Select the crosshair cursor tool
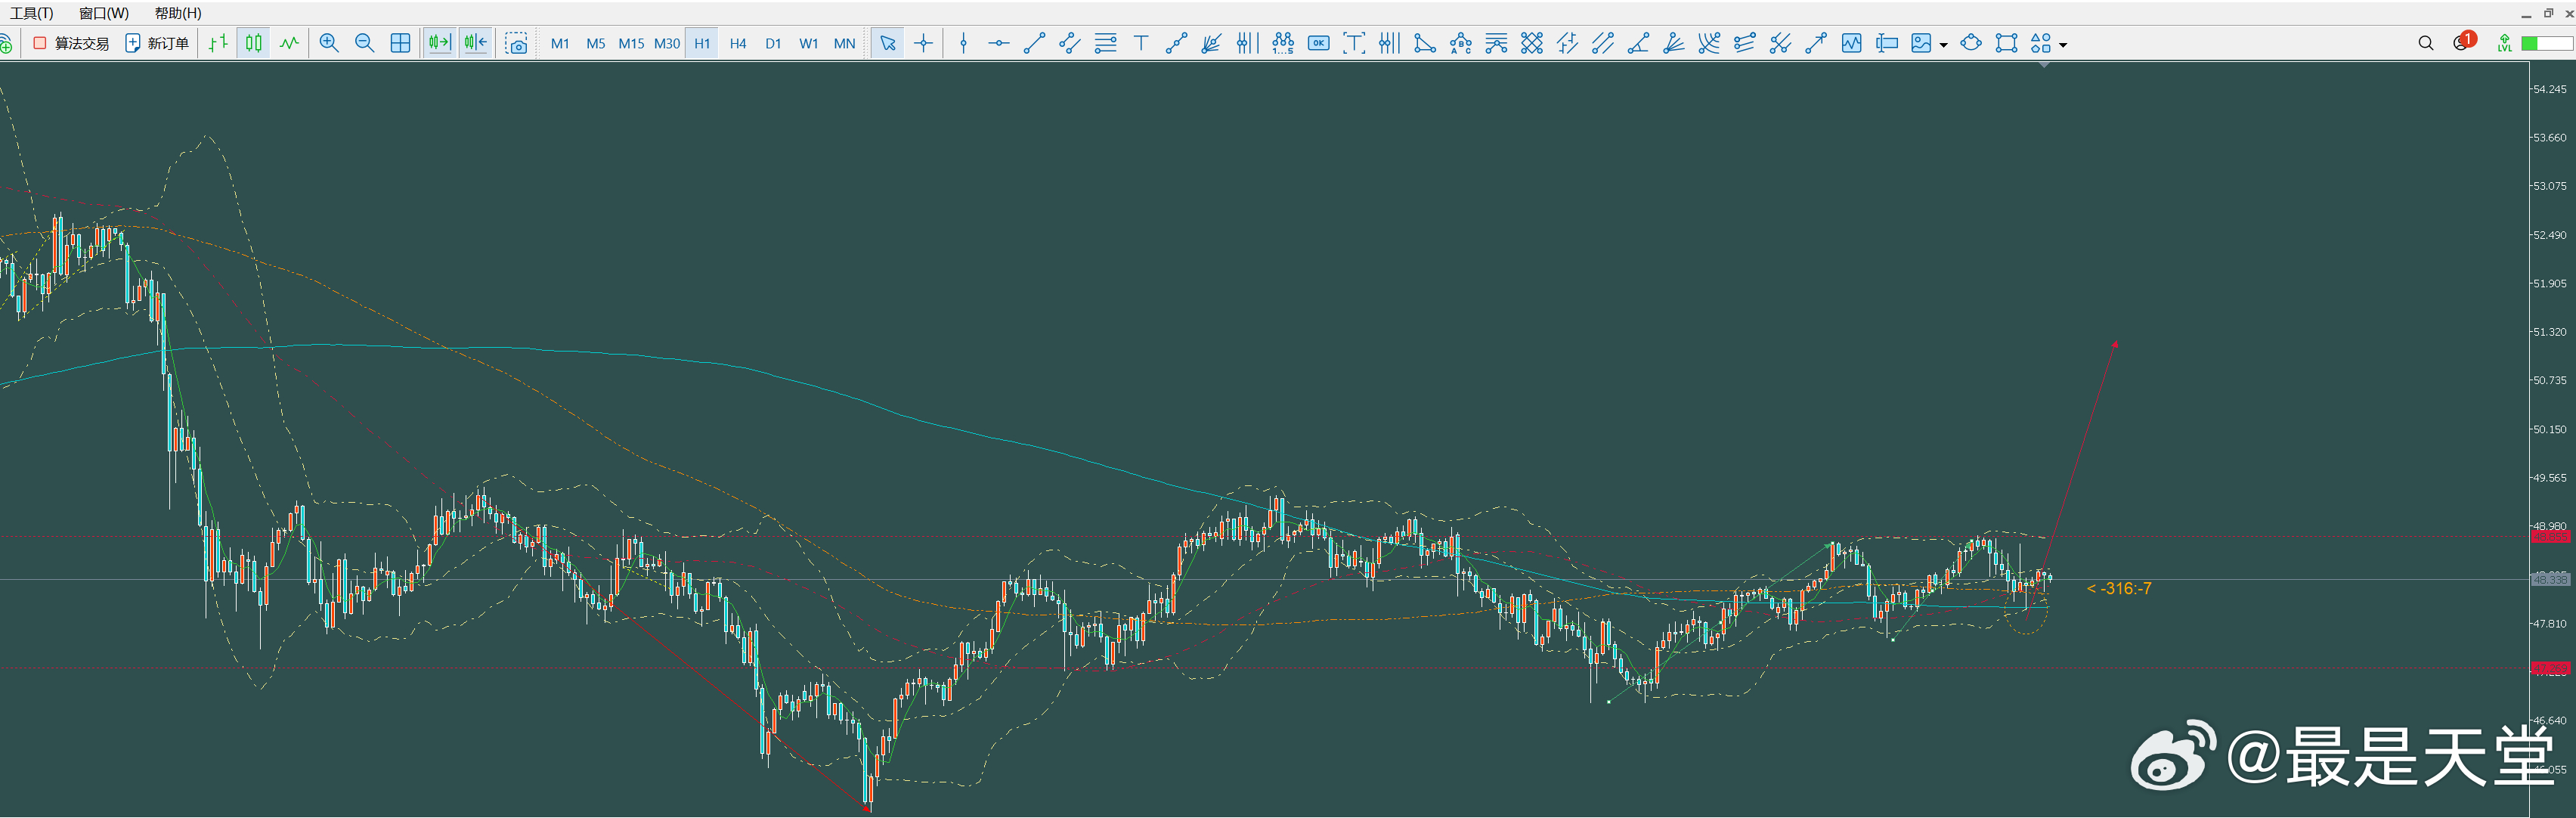 (923, 43)
